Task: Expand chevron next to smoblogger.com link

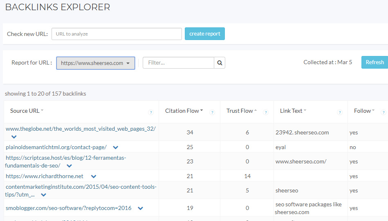Action: (x=140, y=208)
